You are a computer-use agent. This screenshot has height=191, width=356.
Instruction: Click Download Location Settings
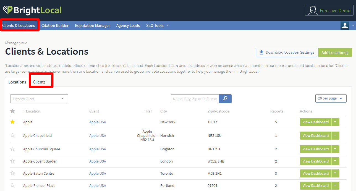pos(286,52)
